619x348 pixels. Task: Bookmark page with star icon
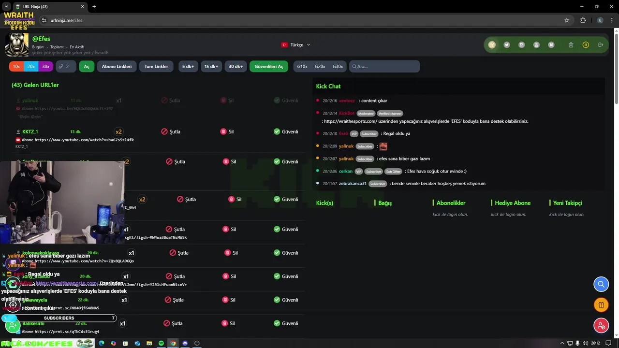pyautogui.click(x=567, y=20)
